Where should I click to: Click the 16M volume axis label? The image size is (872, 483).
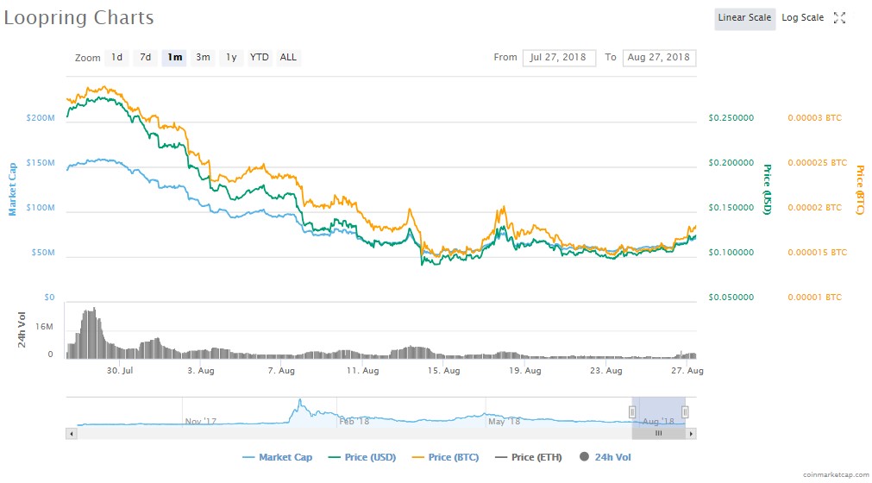[45, 327]
